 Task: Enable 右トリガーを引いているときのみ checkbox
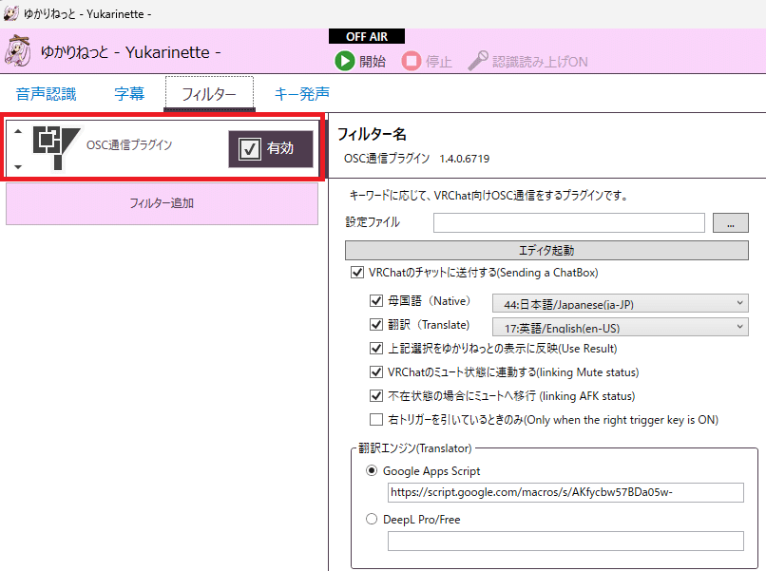pyautogui.click(x=376, y=420)
